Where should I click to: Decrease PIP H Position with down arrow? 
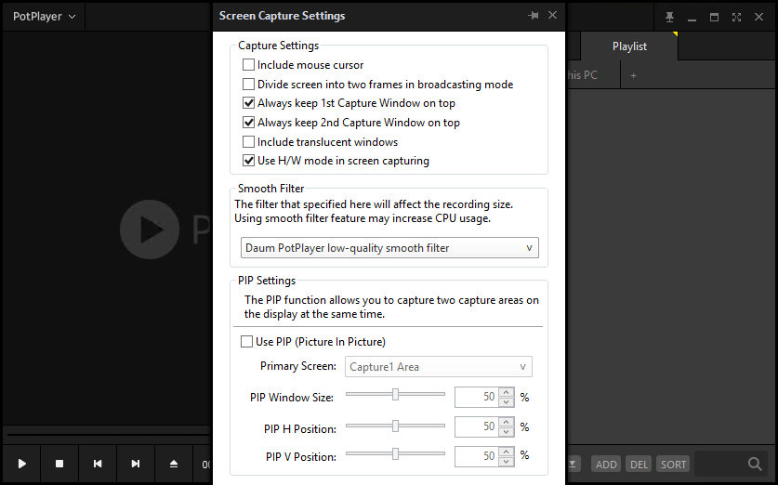pos(506,431)
